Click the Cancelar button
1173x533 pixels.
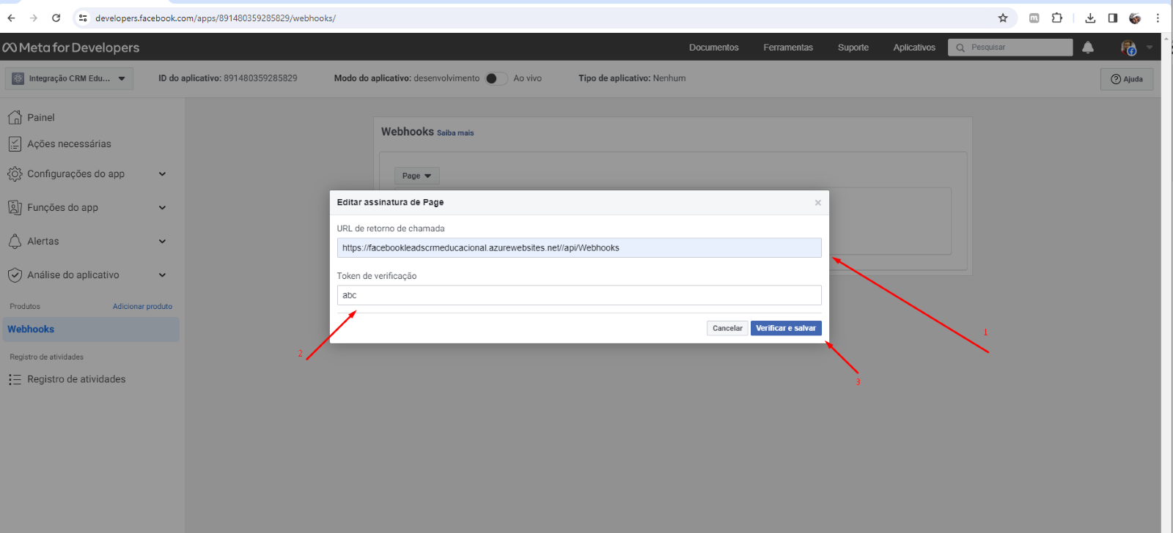pyautogui.click(x=727, y=328)
